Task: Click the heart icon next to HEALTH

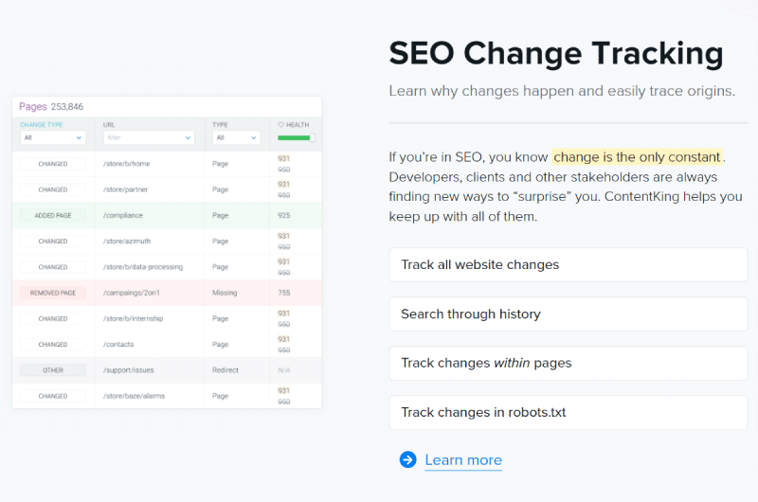Action: [x=280, y=125]
